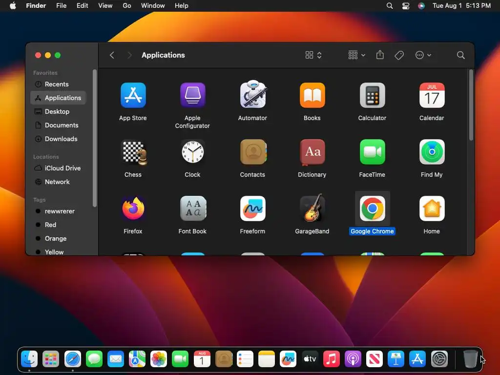Image resolution: width=500 pixels, height=375 pixels.
Task: Open the View menu
Action: pyautogui.click(x=105, y=6)
